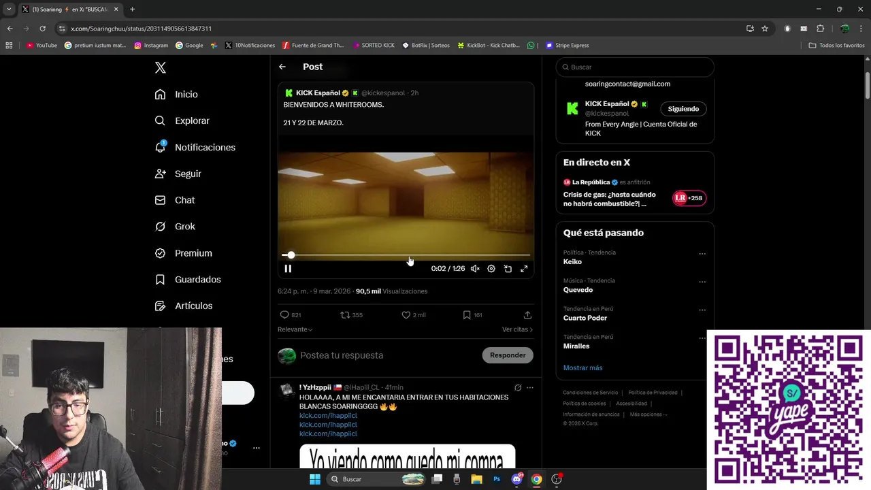Click the Siguiendo button for KICK Español
The width and height of the screenshot is (871, 490).
(683, 109)
